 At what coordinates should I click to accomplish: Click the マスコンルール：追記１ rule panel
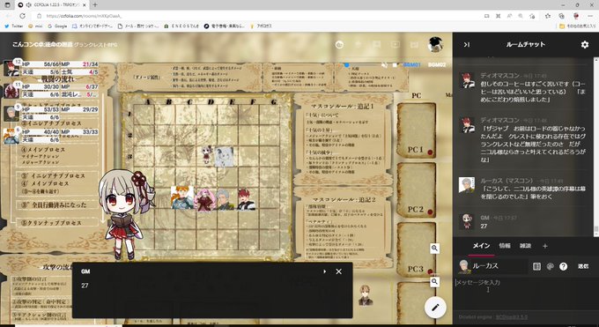342,139
